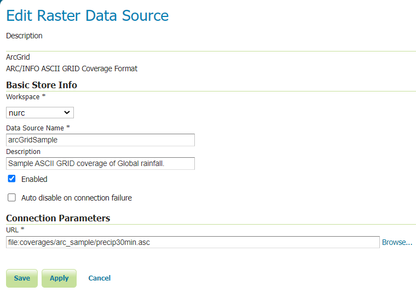
Task: Tick Auto disable on connection failure checkbox
Action: point(11,198)
